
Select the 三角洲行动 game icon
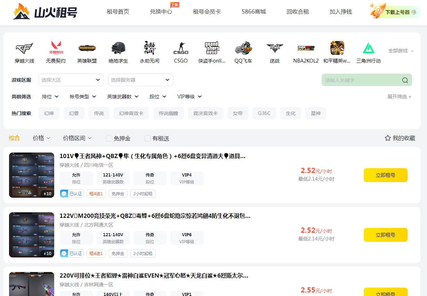(x=368, y=48)
